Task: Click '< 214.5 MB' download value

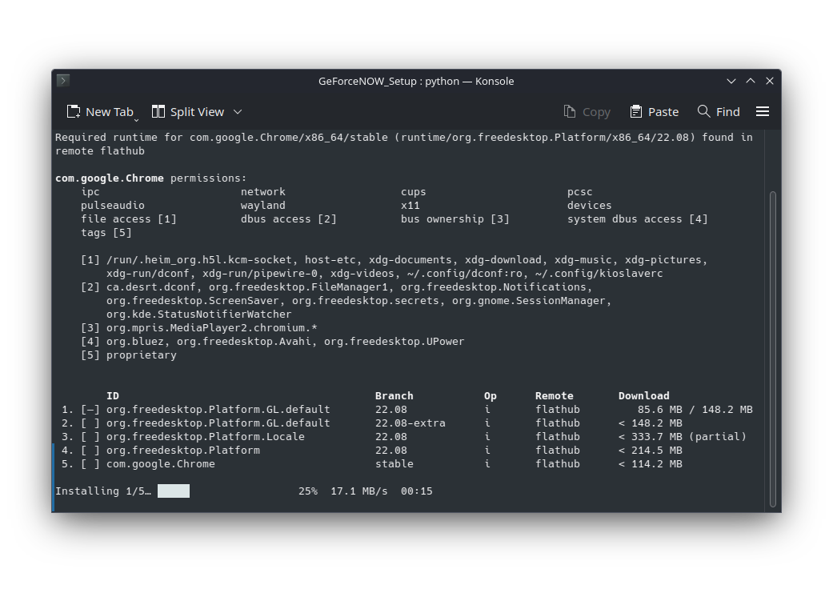Action: point(651,450)
